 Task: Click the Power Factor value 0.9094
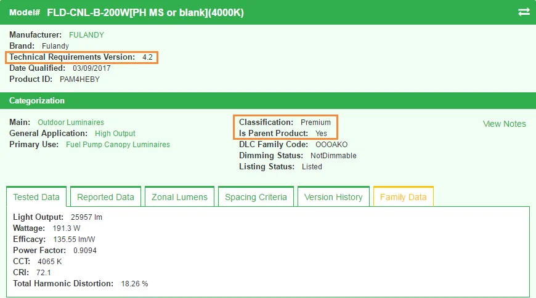tap(85, 251)
